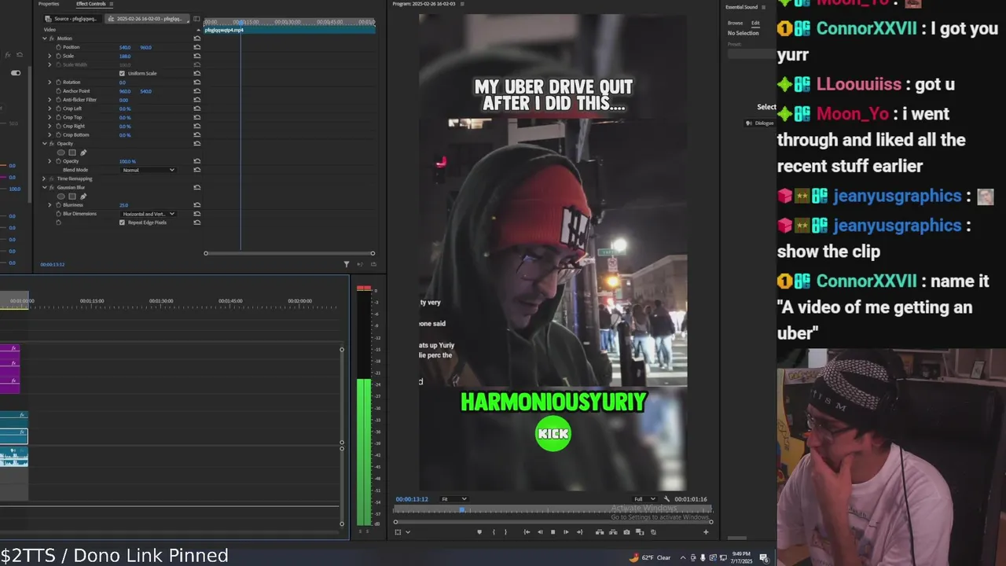Step back one frame
Screen dimensions: 1006x566
[x=540, y=532]
